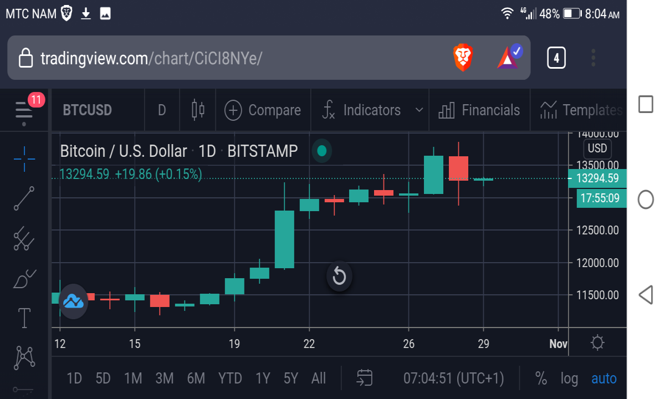Screen dimensions: 665x399
Task: Select the trend line drawing tool
Action: 24,198
